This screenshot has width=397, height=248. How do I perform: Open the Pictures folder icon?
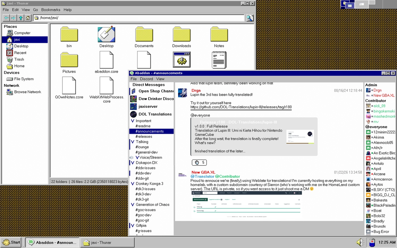tap(69, 60)
